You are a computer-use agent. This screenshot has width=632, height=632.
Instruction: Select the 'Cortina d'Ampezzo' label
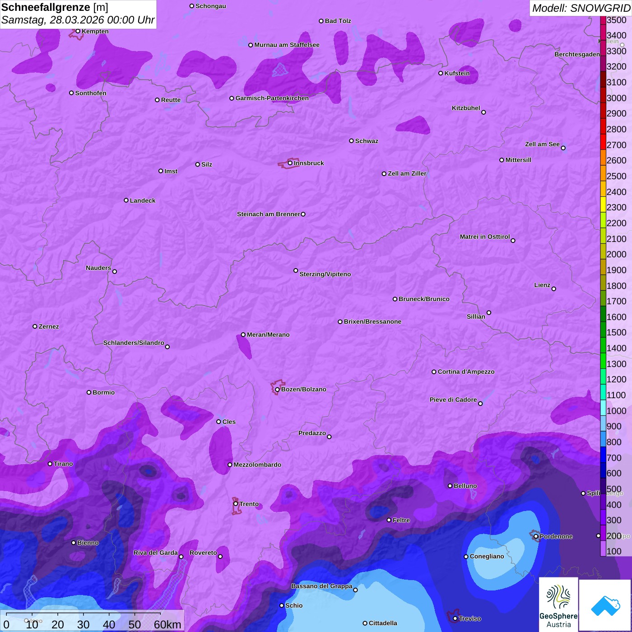[466, 372]
